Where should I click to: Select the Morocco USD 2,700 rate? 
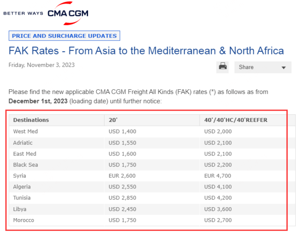click(218, 220)
